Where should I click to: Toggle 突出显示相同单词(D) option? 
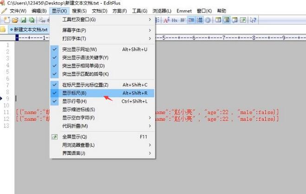pos(103,66)
